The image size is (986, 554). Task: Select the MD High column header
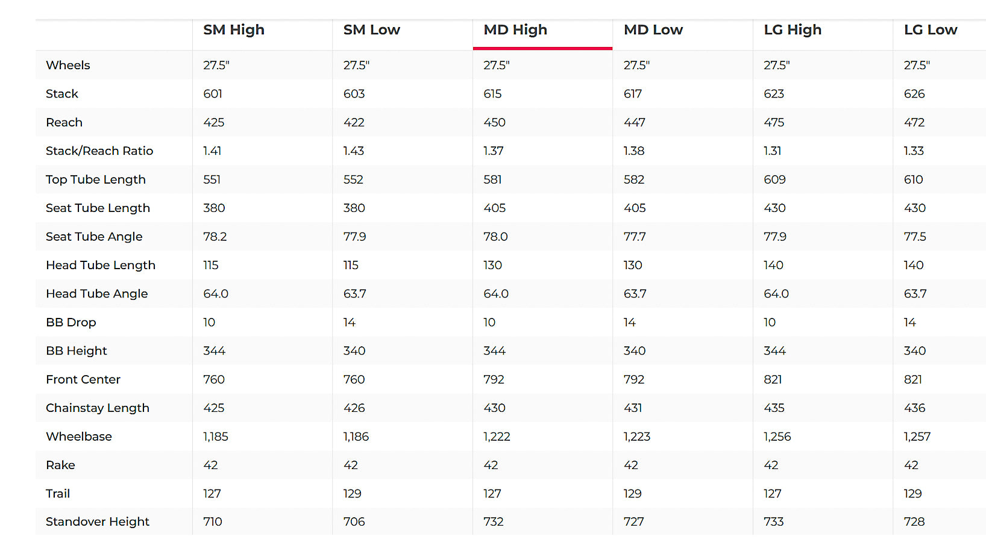pos(515,30)
